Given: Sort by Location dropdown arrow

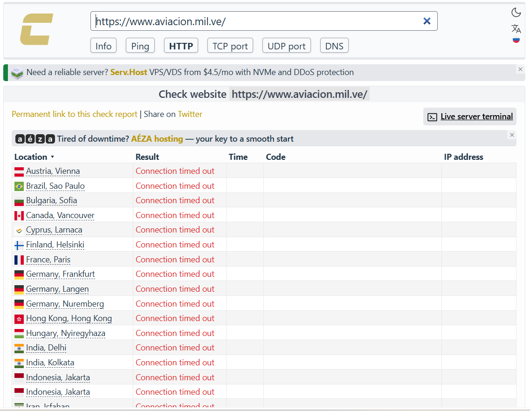Looking at the screenshot, I should (52, 157).
